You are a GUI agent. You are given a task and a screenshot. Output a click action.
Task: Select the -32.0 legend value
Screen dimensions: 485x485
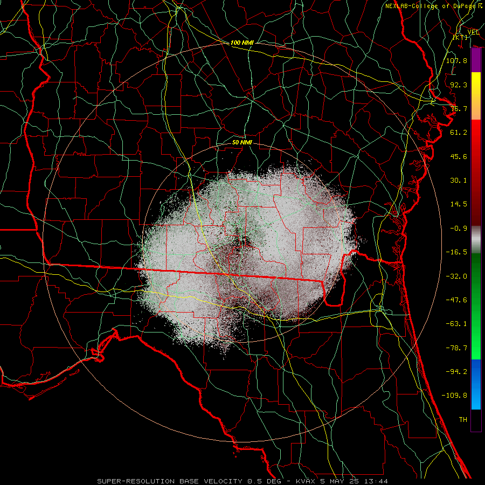coord(456,276)
